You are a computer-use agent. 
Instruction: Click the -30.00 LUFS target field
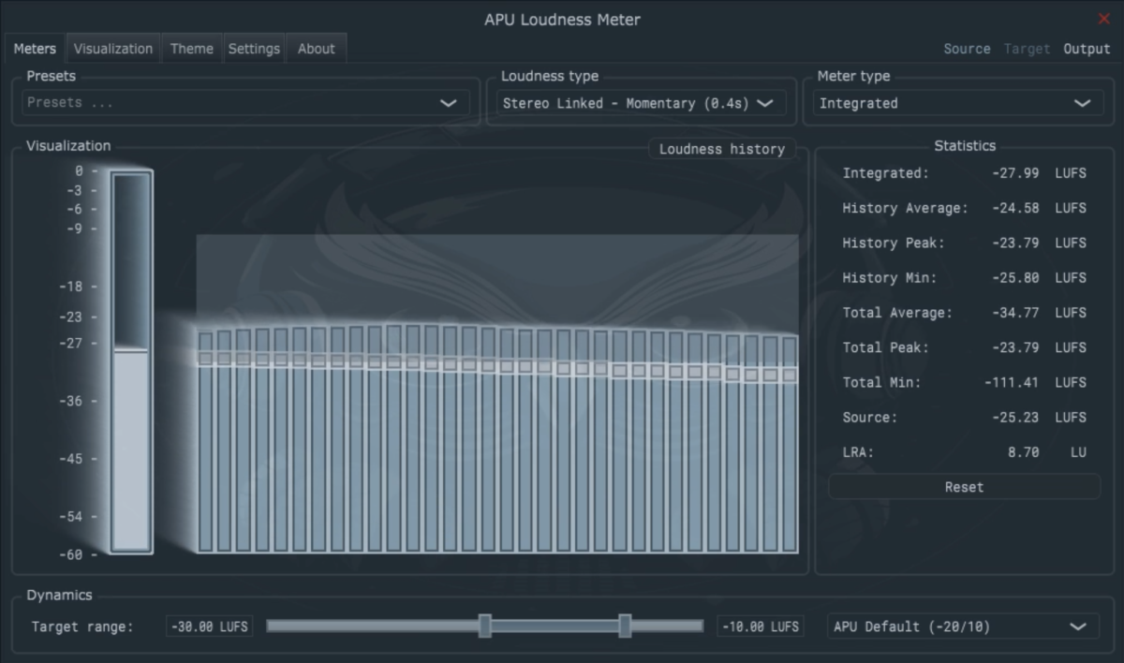pyautogui.click(x=209, y=626)
